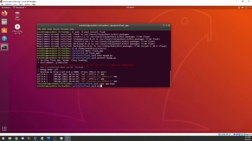The image size is (252, 141).
Task: Click the 'nano myapp.py' command line
Action: pos(74,56)
